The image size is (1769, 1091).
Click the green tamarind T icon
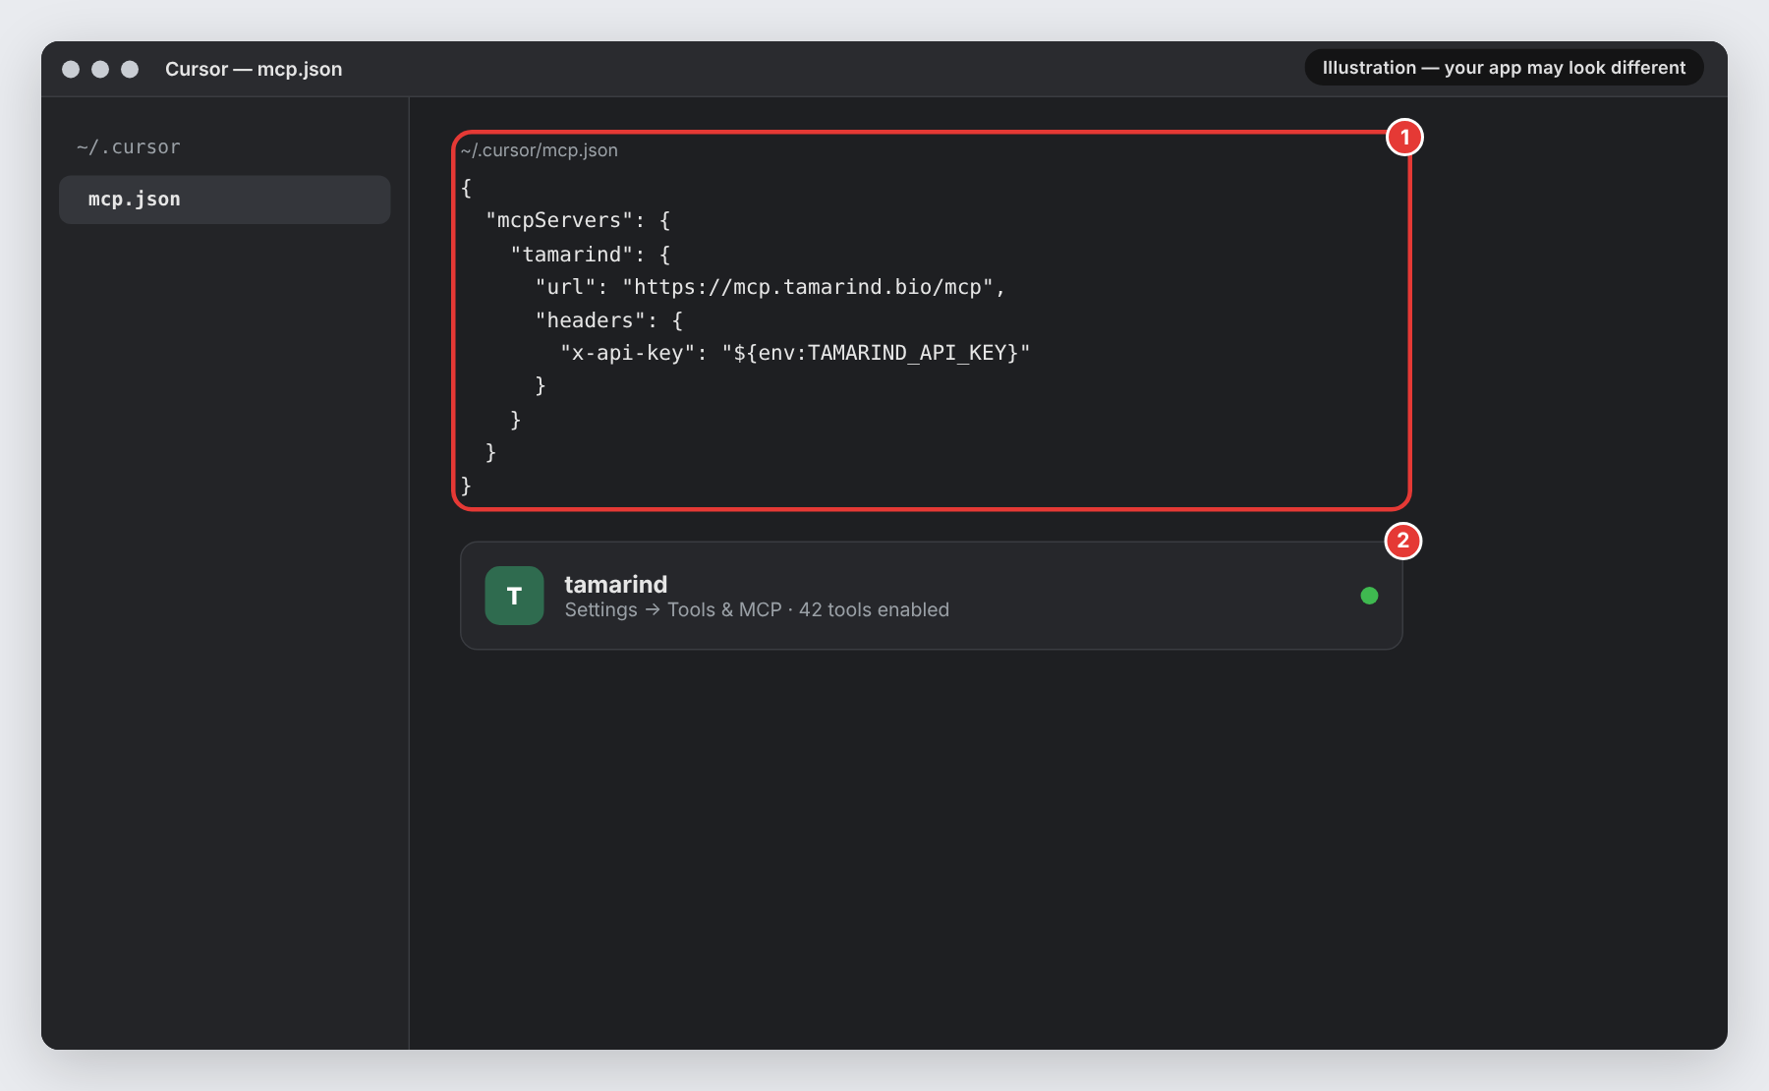click(x=514, y=596)
